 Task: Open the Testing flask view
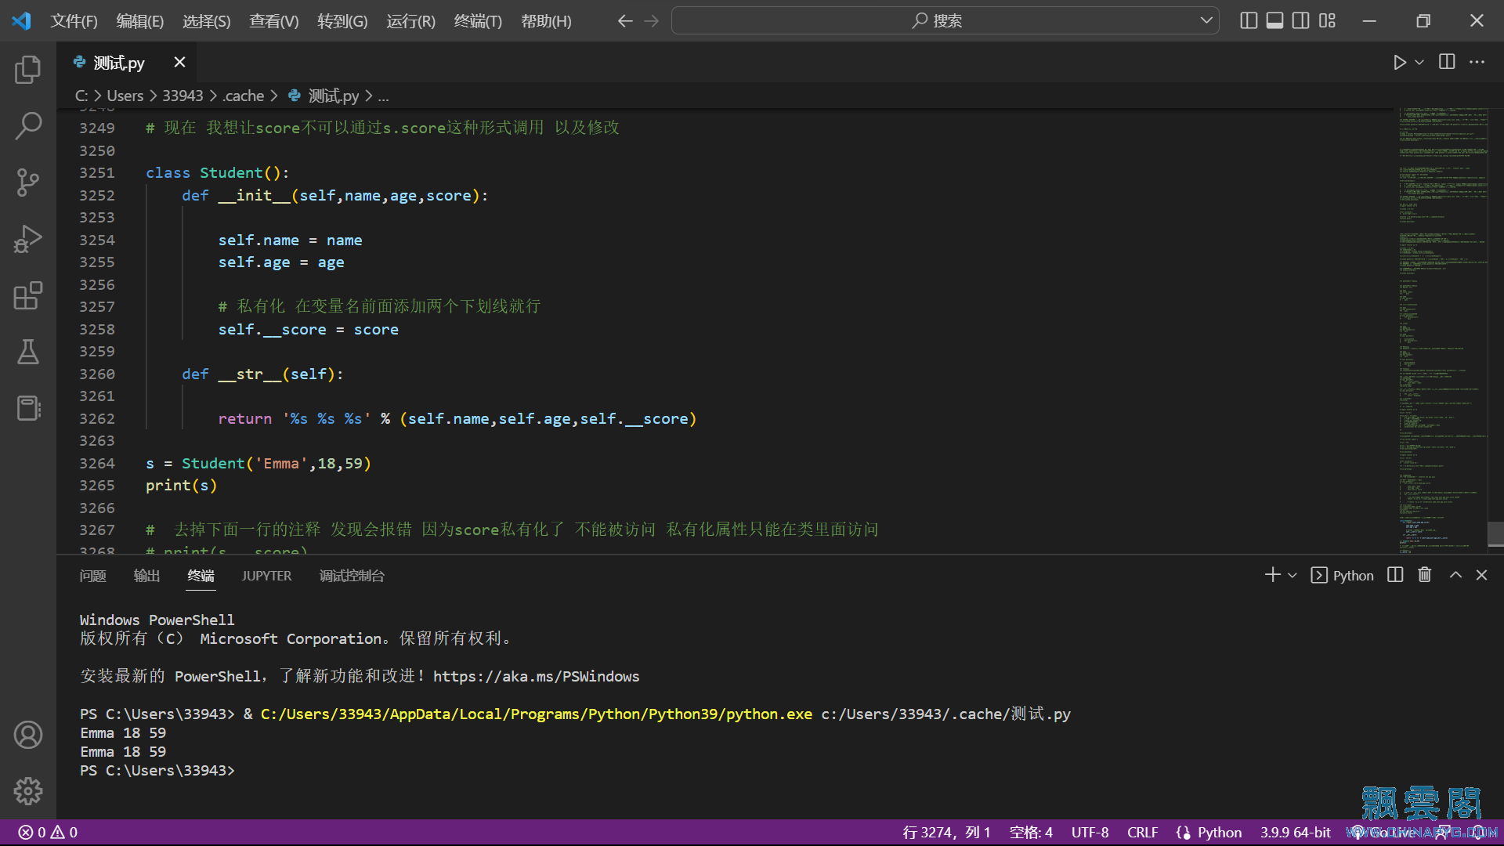(28, 352)
